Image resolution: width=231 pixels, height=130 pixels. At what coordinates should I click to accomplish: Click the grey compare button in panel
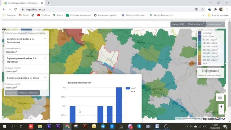coord(11,93)
